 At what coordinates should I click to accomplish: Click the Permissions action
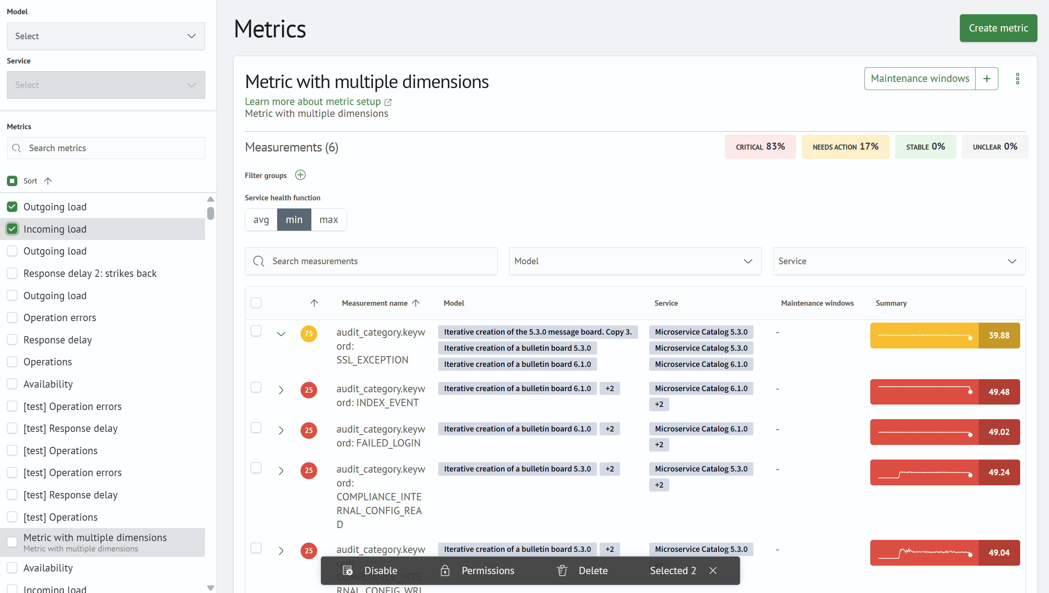(477, 570)
